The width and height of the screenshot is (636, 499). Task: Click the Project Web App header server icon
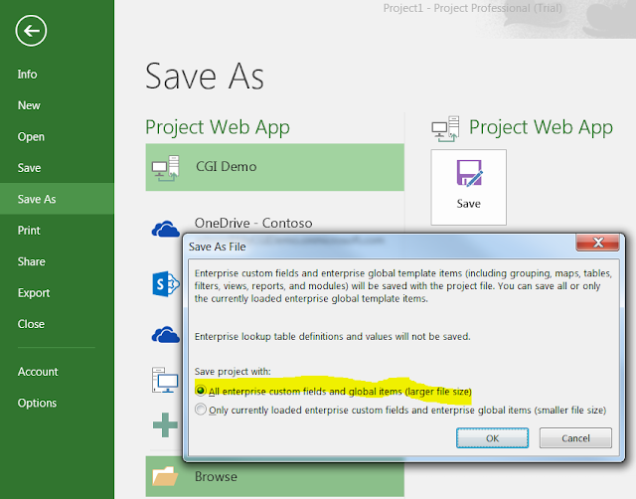[x=445, y=129]
